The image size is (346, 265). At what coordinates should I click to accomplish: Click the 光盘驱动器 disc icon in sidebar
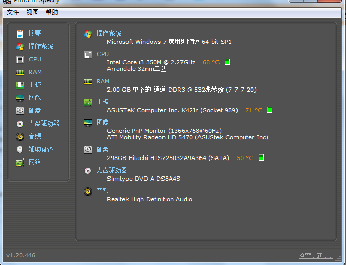click(20, 124)
